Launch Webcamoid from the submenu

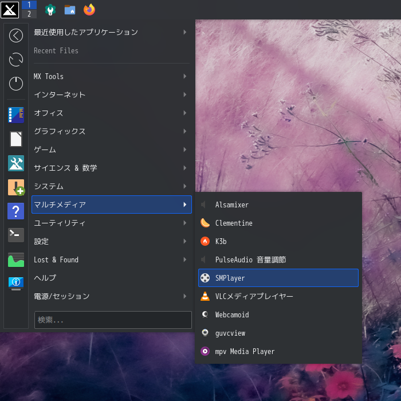click(278, 314)
